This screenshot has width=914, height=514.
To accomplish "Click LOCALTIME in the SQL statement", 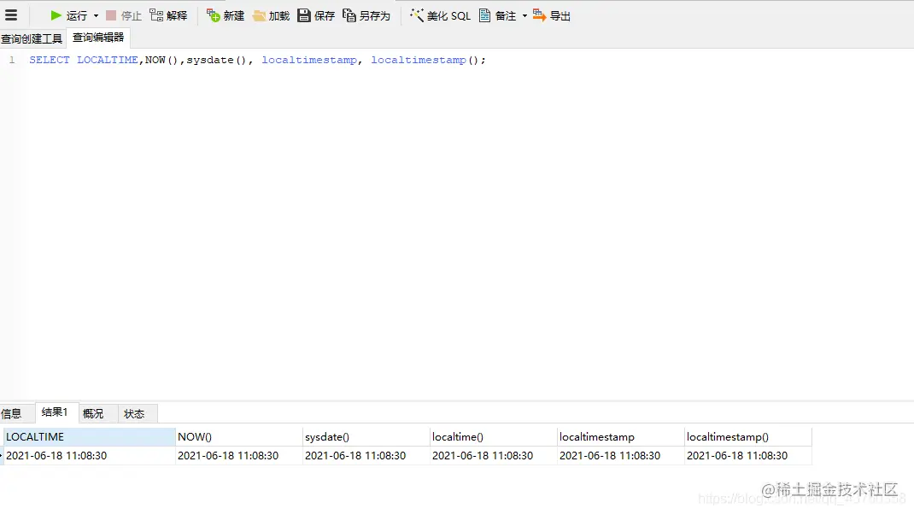I will point(108,60).
